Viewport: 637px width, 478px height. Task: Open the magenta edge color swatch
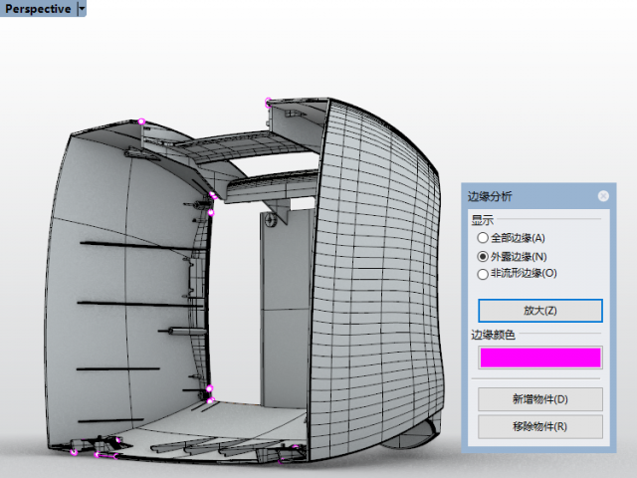pos(539,358)
